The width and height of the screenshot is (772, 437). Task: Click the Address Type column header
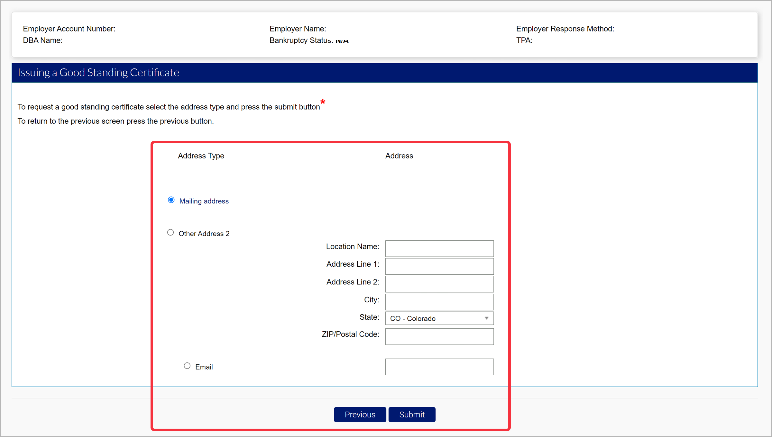click(201, 156)
